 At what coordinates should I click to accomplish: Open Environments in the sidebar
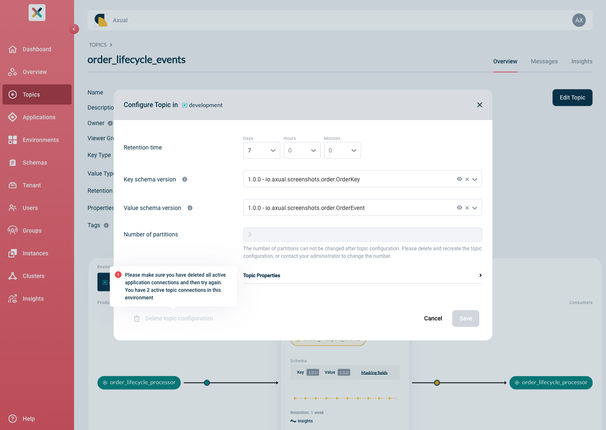pos(37,140)
